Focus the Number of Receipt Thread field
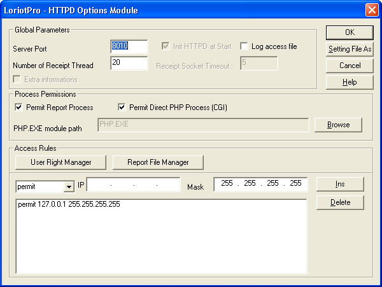Screen dimensions: 382x287 coord(129,63)
